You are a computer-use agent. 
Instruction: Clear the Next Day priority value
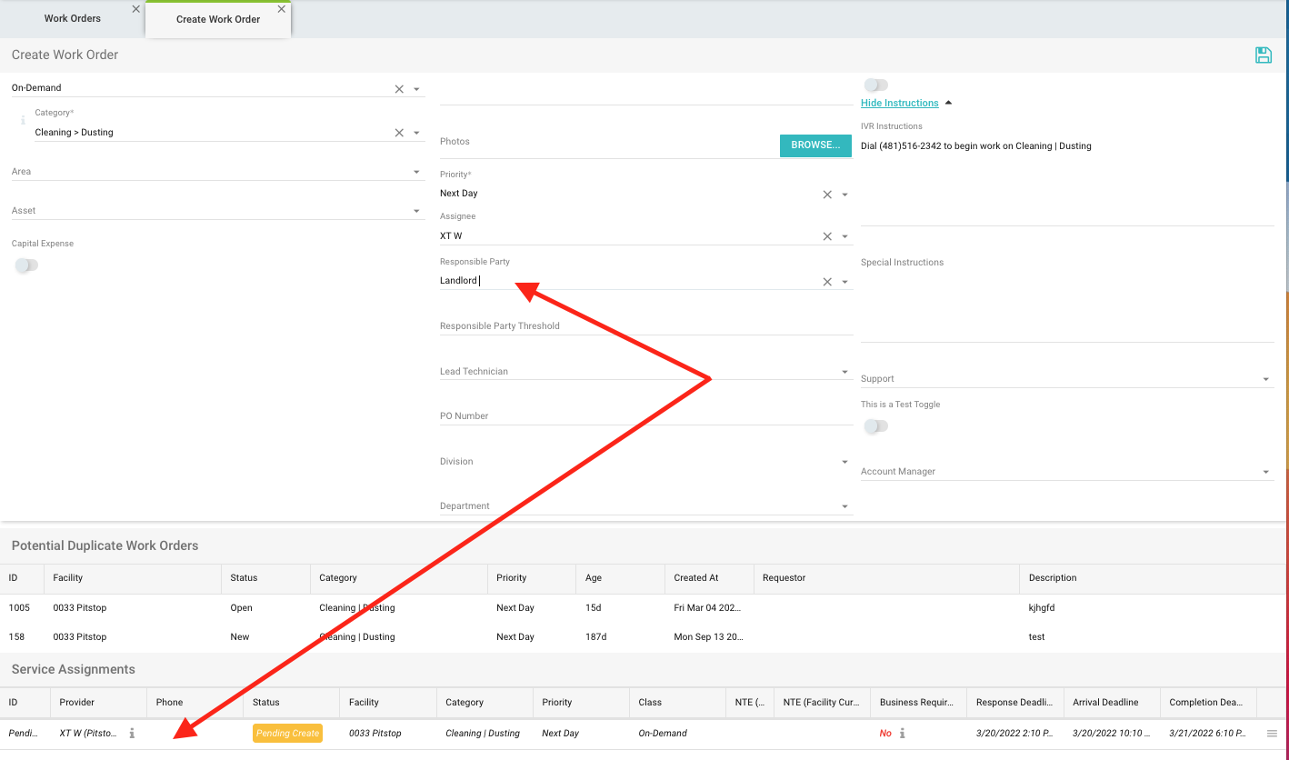click(x=827, y=195)
